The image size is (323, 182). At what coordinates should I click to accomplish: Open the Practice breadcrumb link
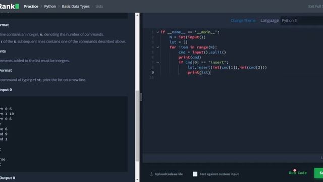click(x=31, y=7)
